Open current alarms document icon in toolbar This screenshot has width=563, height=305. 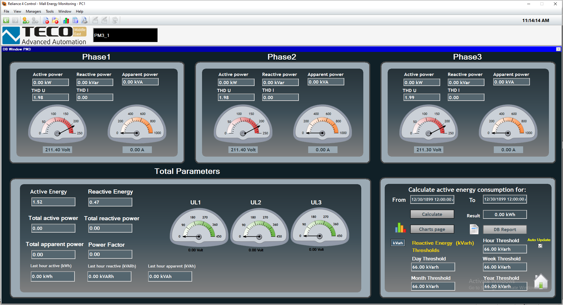coord(46,20)
